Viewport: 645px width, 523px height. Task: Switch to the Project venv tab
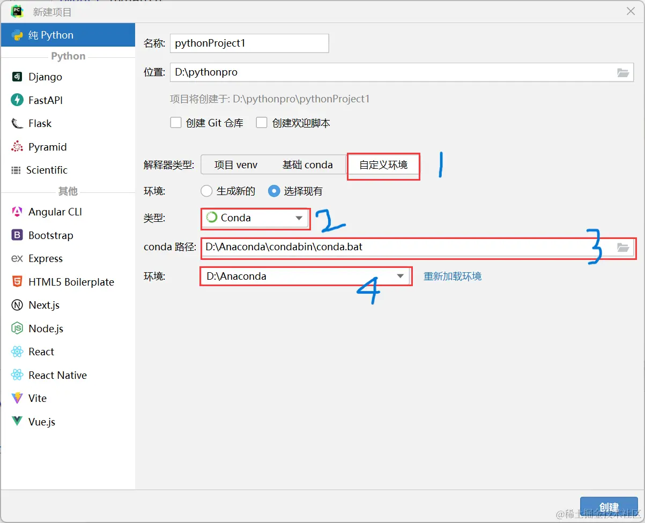pos(236,165)
